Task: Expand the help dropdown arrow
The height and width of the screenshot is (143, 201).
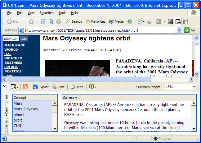Action: 96,87
